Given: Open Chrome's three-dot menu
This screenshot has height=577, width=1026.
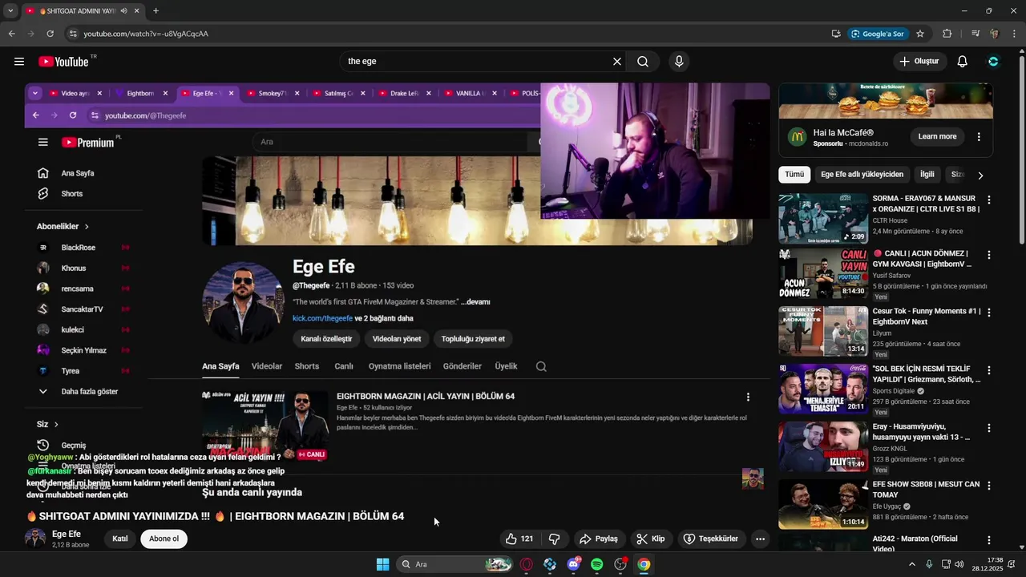Looking at the screenshot, I should pos(1015,34).
